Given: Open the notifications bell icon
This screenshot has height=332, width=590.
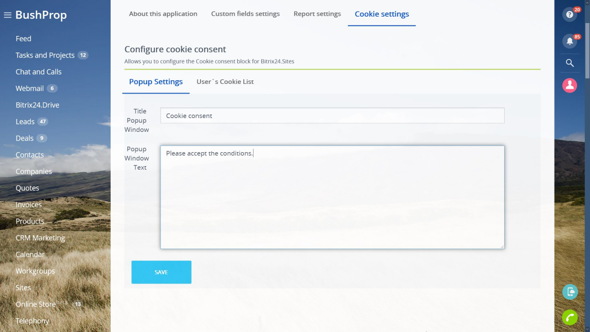Looking at the screenshot, I should click(x=570, y=41).
